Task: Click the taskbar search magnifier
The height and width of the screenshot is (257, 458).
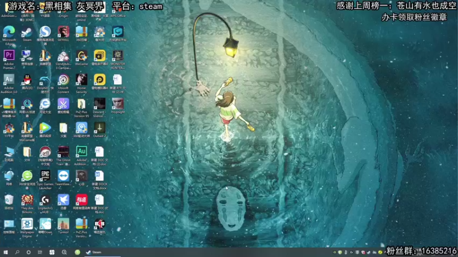Action: [x=17, y=252]
